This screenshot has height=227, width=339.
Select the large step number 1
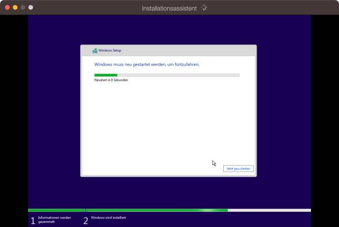[x=33, y=221]
